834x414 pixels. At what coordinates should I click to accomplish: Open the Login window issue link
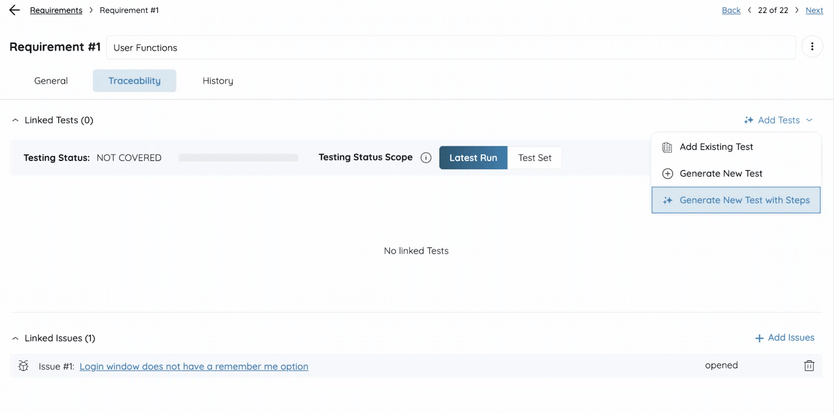pyautogui.click(x=193, y=367)
